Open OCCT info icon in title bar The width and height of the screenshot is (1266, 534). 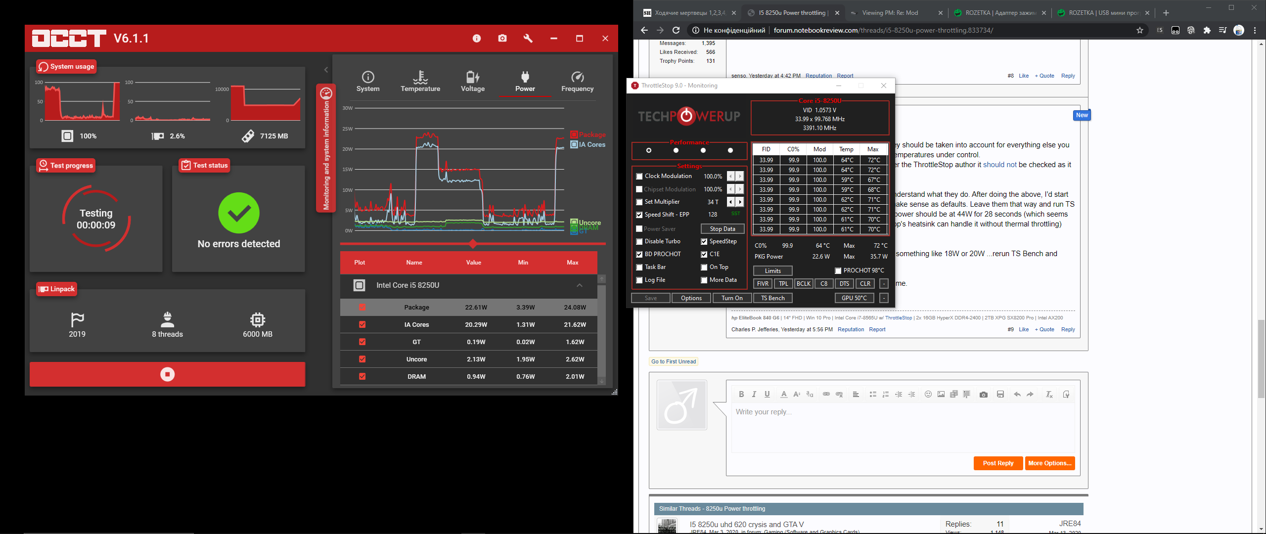(476, 39)
